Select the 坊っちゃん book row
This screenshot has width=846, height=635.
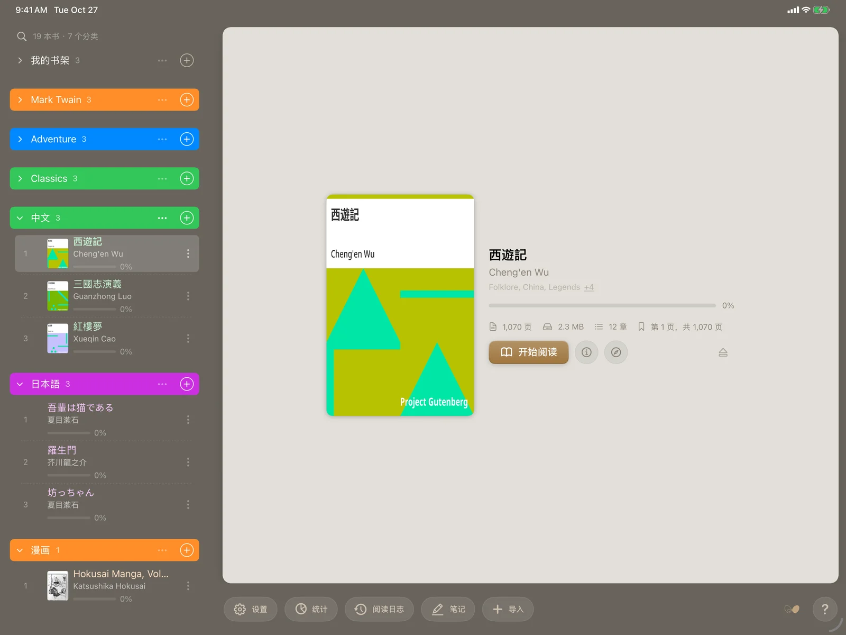[x=107, y=504]
